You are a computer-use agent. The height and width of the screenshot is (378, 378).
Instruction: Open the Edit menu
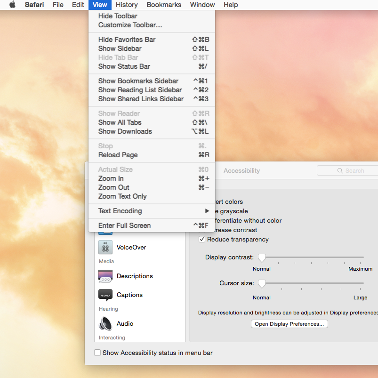click(x=78, y=5)
